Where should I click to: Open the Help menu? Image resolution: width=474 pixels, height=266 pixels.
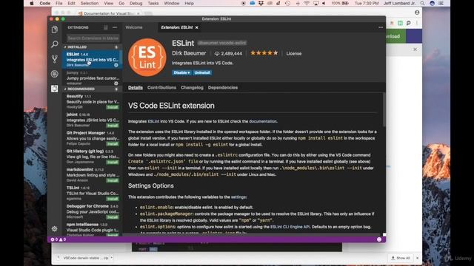coord(190,3)
